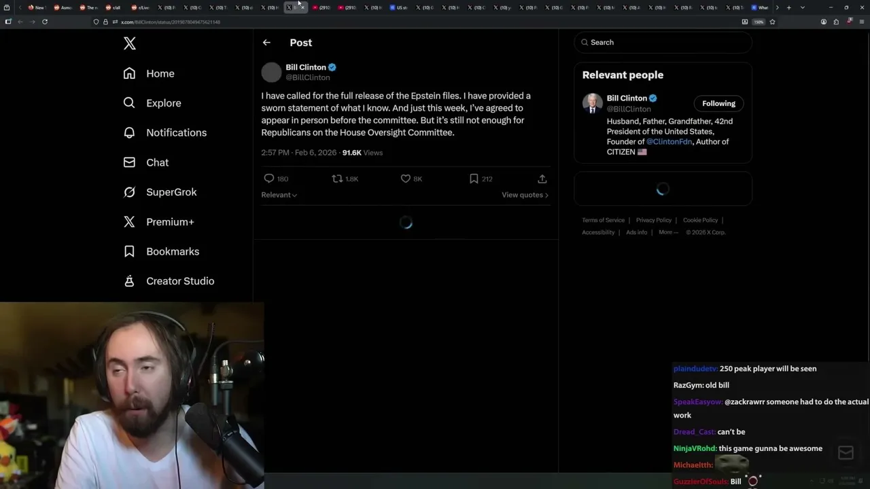This screenshot has width=870, height=489.
Task: Open a new browser tab
Action: [789, 7]
